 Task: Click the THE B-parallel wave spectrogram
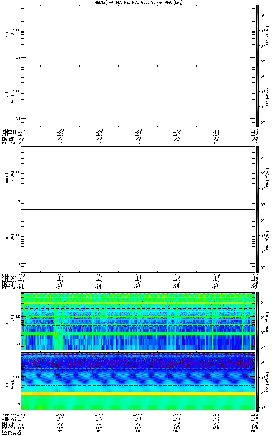(x=137, y=382)
